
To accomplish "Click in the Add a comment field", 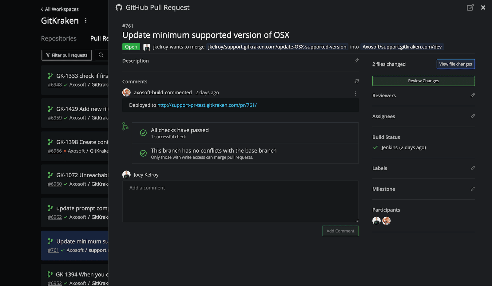I will pyautogui.click(x=240, y=201).
